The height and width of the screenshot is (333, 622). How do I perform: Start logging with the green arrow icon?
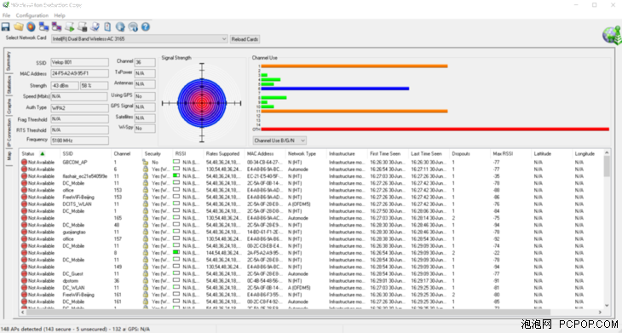coord(69,27)
